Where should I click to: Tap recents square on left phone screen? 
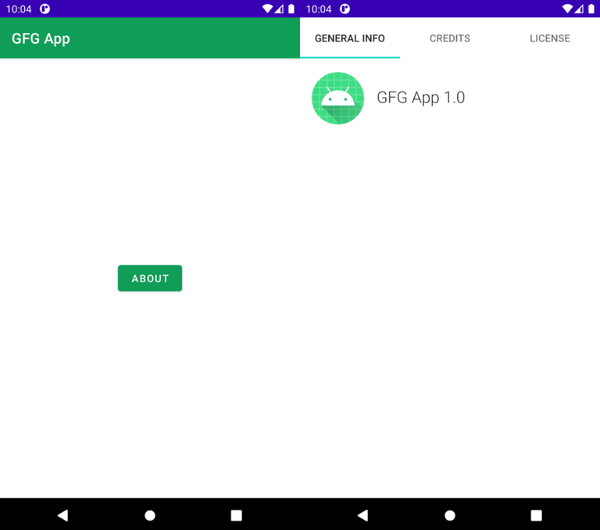click(236, 515)
